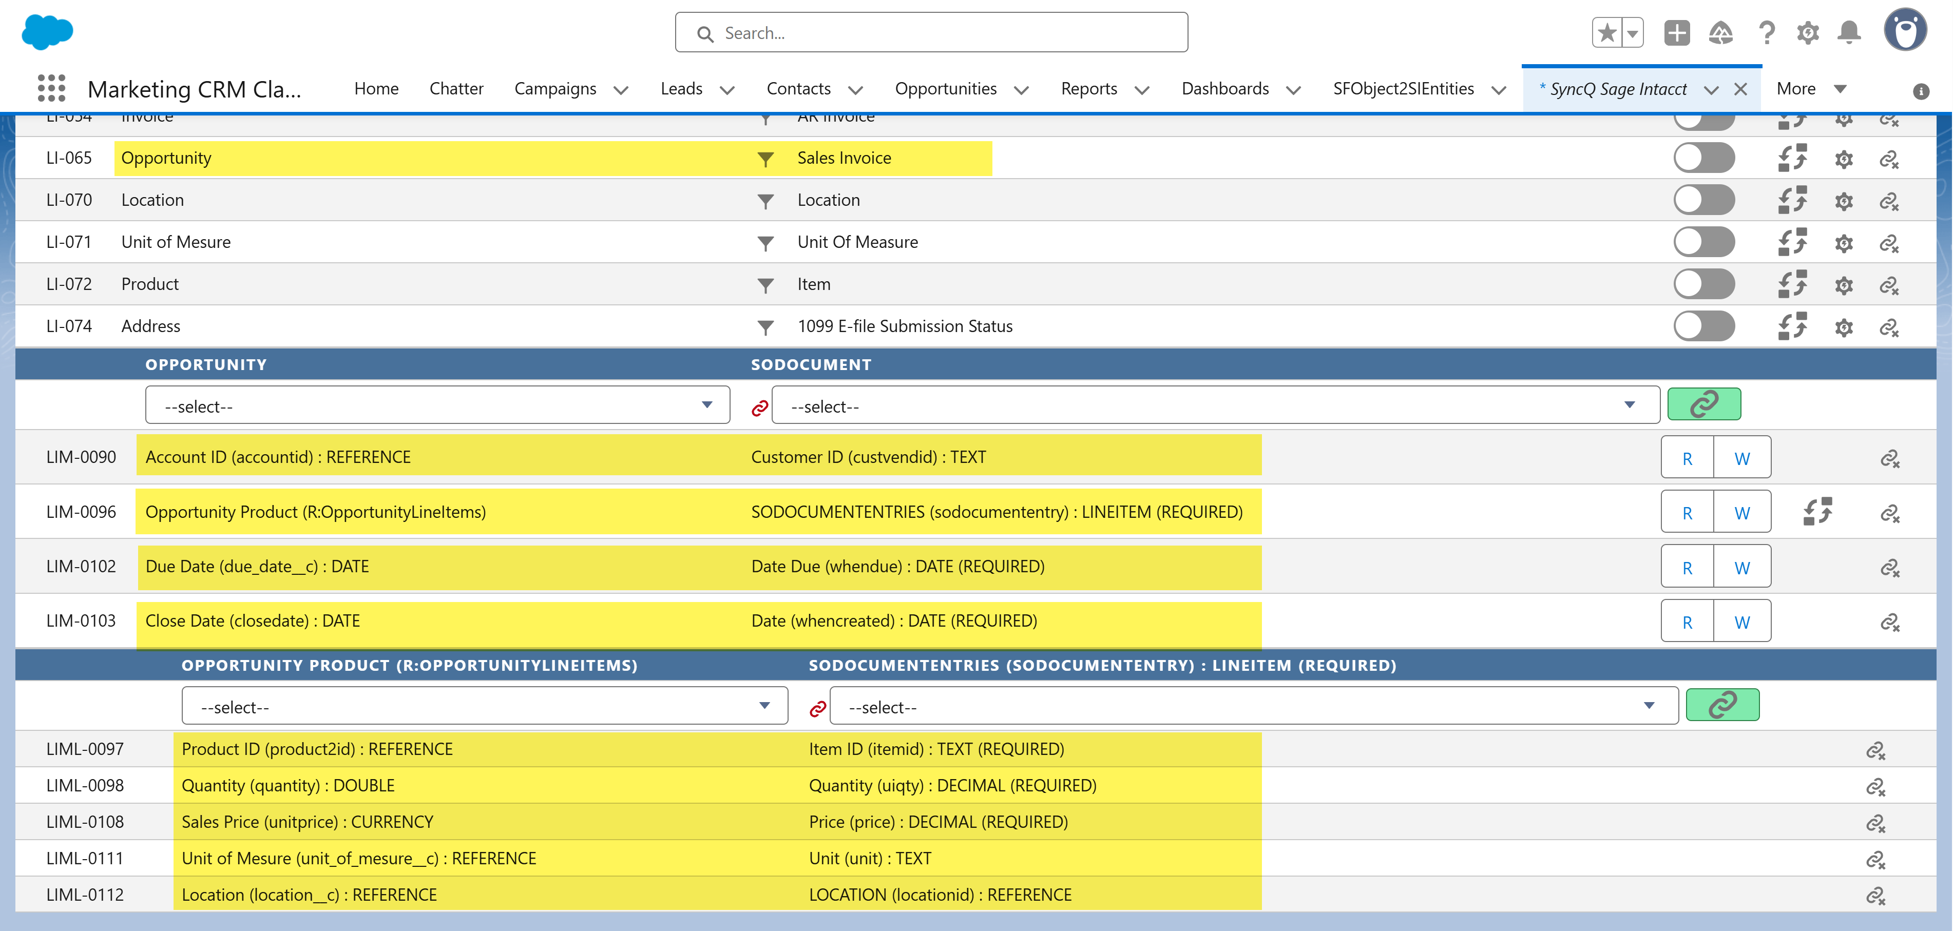Click the filter icon for LI-072 Product
The image size is (1953, 931).
(x=765, y=285)
